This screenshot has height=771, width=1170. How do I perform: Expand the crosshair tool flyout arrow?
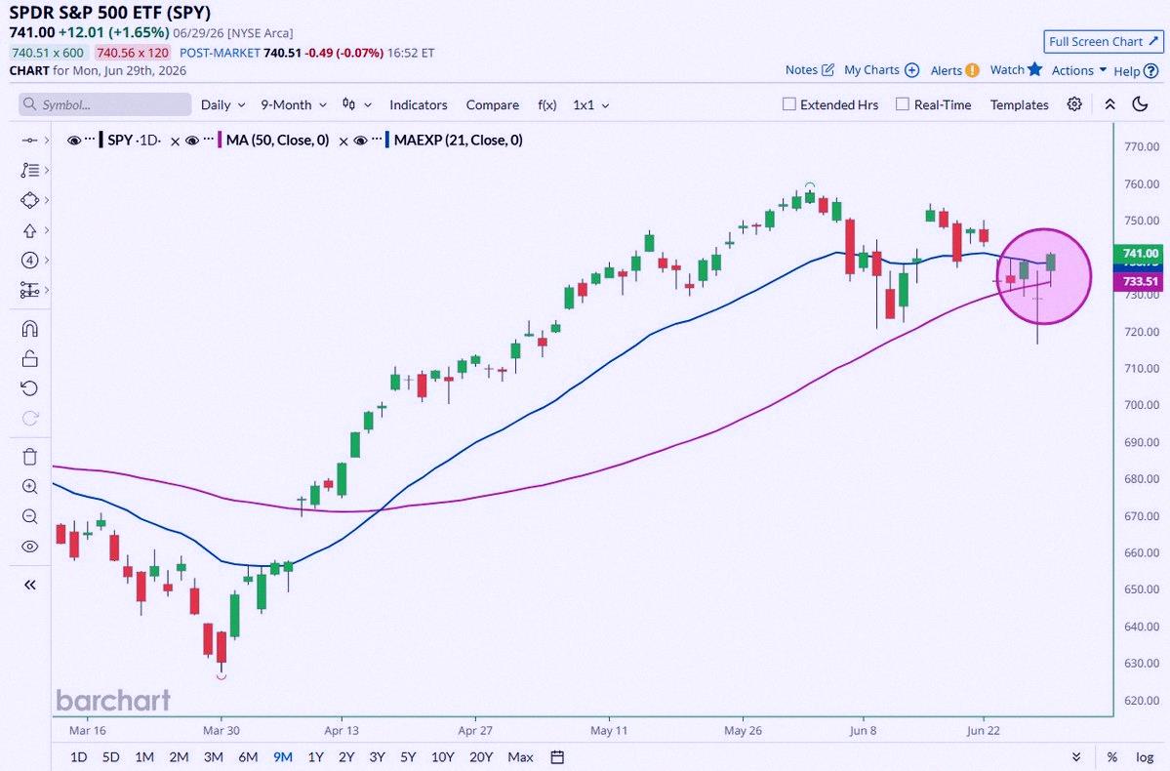[x=47, y=141]
